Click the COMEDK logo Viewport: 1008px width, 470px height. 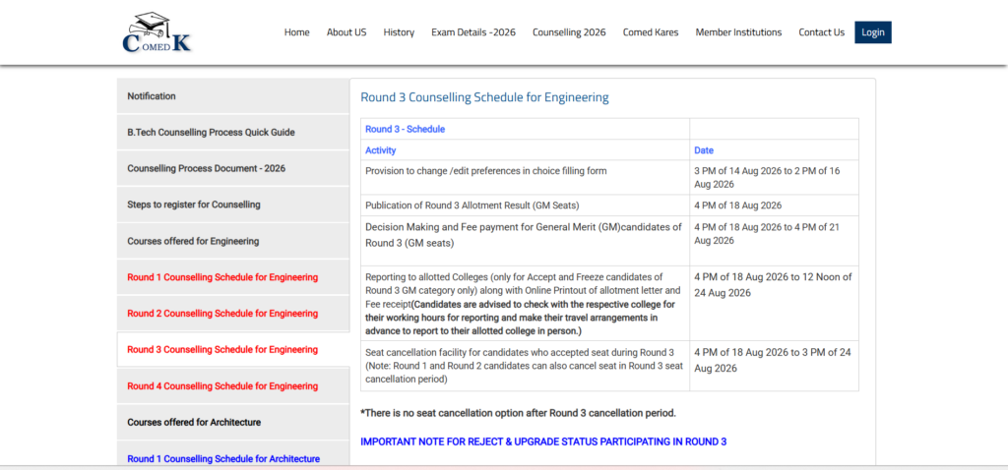pyautogui.click(x=157, y=32)
